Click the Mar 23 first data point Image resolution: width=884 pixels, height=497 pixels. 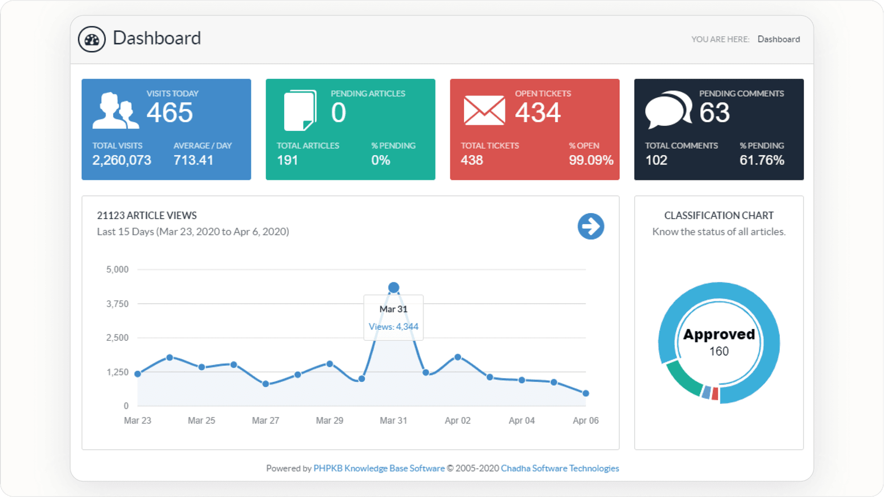(138, 374)
